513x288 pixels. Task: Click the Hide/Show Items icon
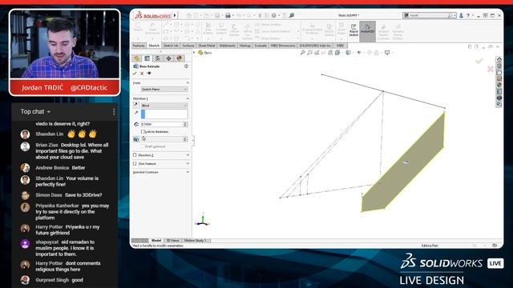pos(359,53)
